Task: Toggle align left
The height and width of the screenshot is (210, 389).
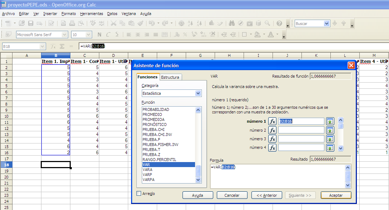Action: [x=129, y=35]
